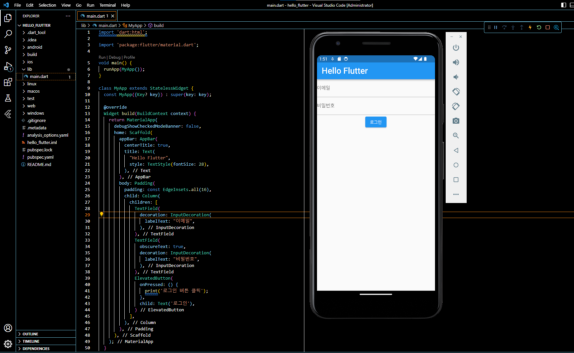The width and height of the screenshot is (574, 353).
Task: Stop the debug session
Action: click(x=547, y=27)
